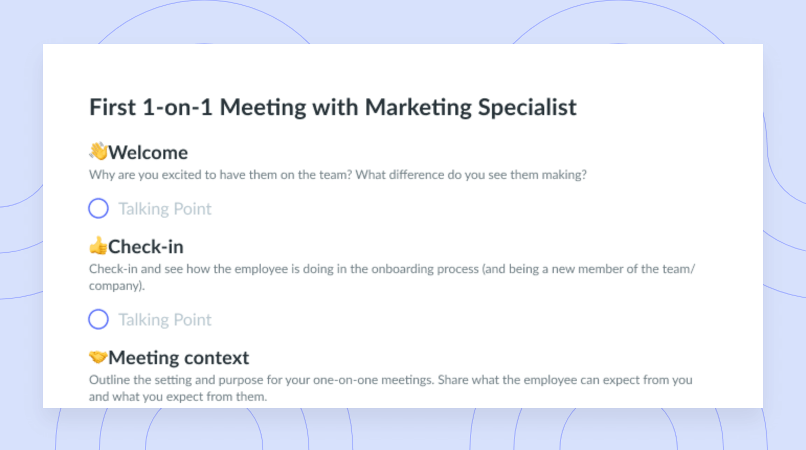Click the word 'company).' in the Check-in description
806x450 pixels.
[x=117, y=286]
